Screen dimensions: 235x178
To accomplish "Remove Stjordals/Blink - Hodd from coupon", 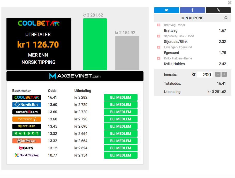I will pos(159,36).
